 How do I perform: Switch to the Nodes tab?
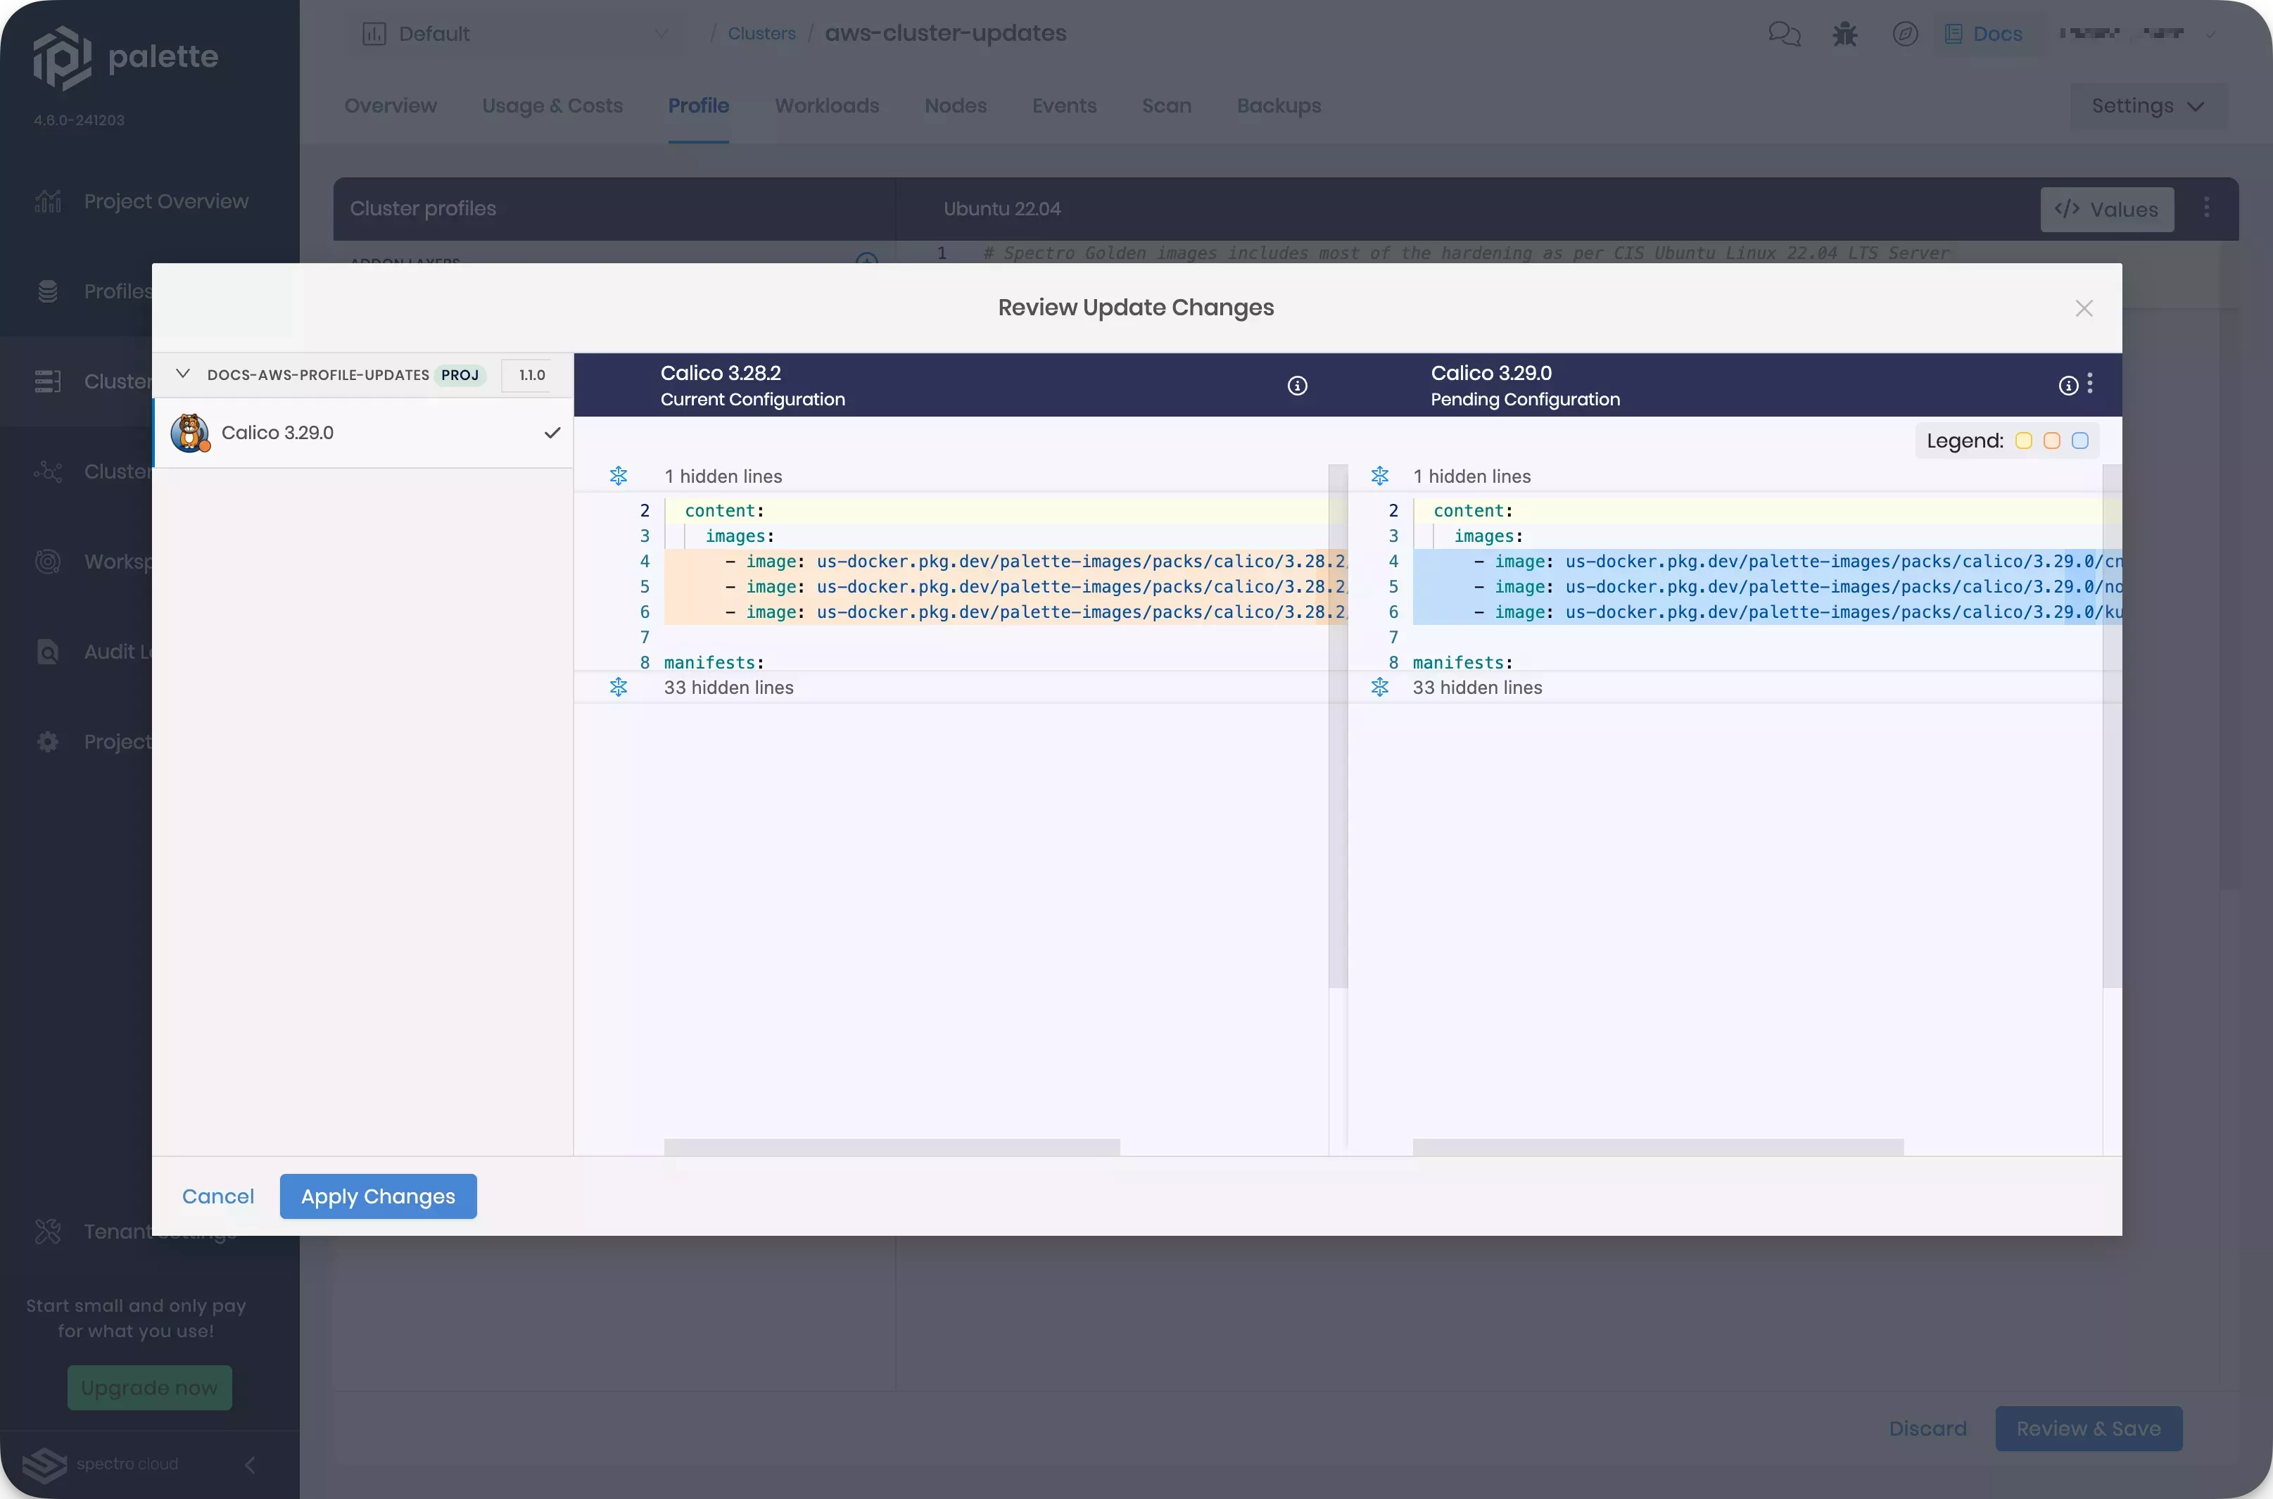tap(955, 106)
